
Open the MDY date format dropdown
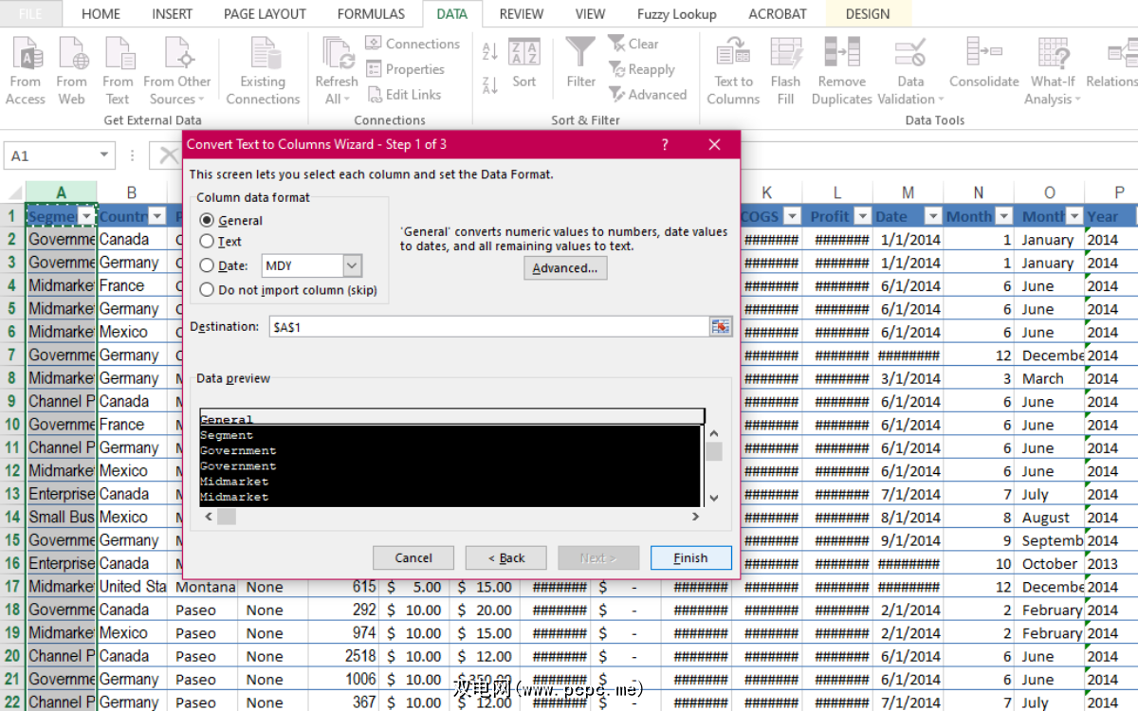tap(352, 266)
